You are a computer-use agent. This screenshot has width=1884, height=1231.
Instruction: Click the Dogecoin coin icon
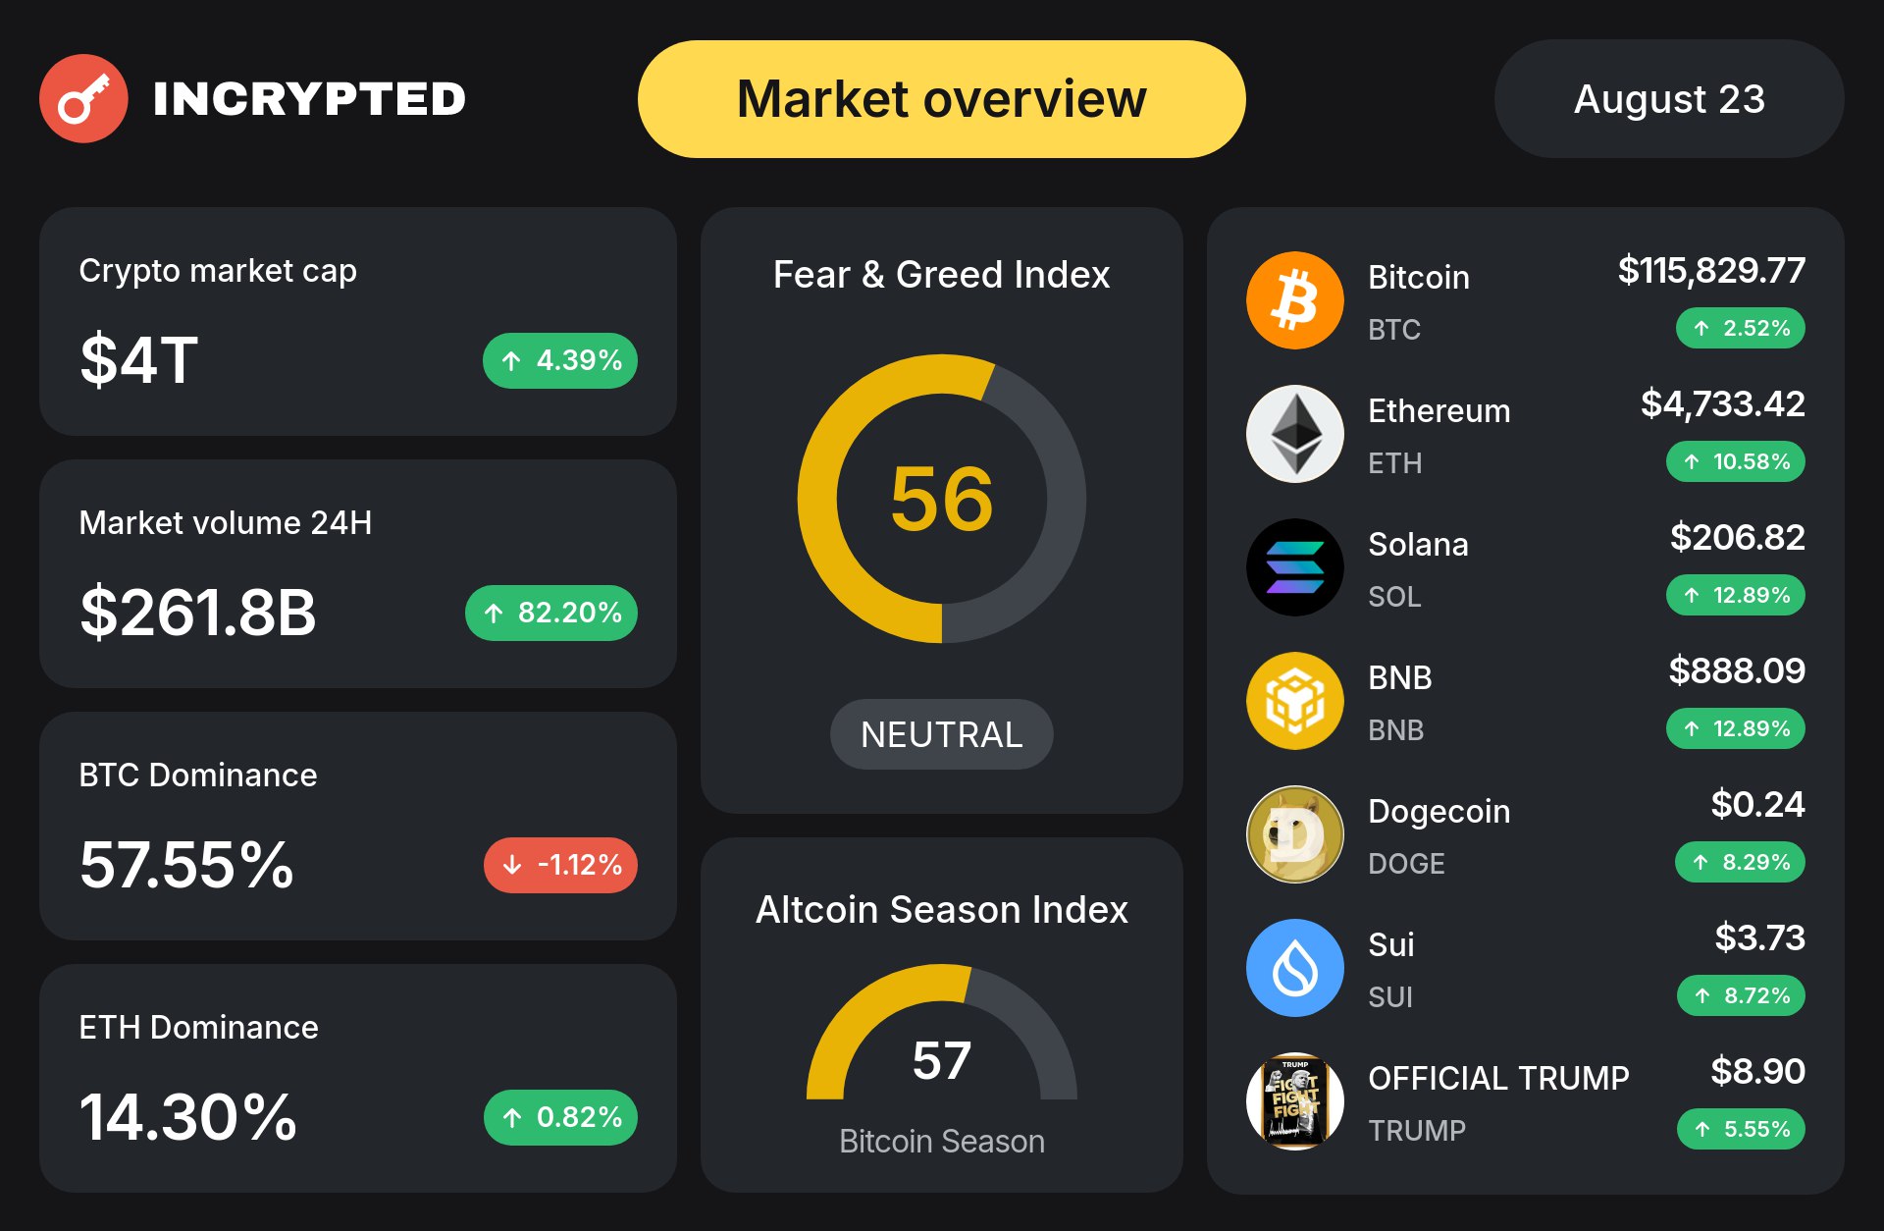click(x=1295, y=834)
